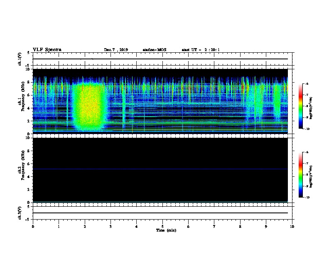Click the green emission band near minute 9.5 in ch.1
Screen dimensions: 329x254
[277, 102]
